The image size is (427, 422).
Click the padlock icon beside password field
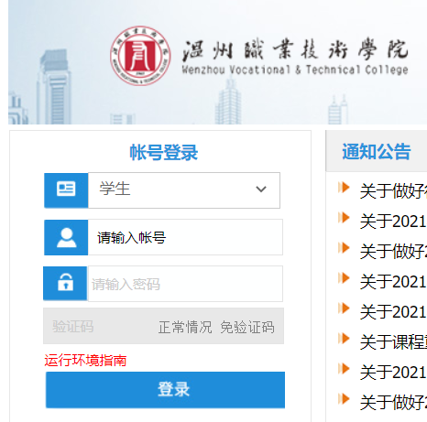[65, 283]
